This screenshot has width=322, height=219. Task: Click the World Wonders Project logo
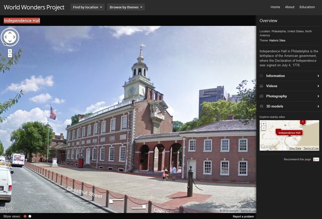(34, 7)
